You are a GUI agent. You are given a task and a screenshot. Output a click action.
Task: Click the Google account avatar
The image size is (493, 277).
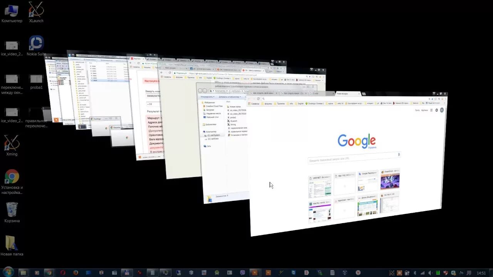(x=442, y=110)
